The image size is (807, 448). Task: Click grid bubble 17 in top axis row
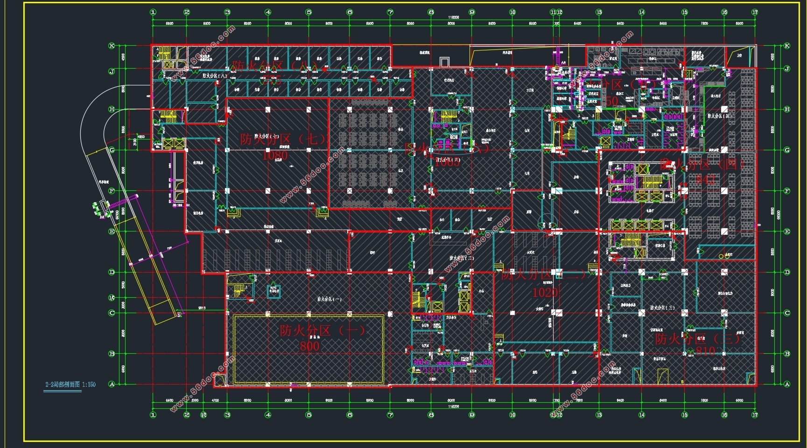point(755,12)
